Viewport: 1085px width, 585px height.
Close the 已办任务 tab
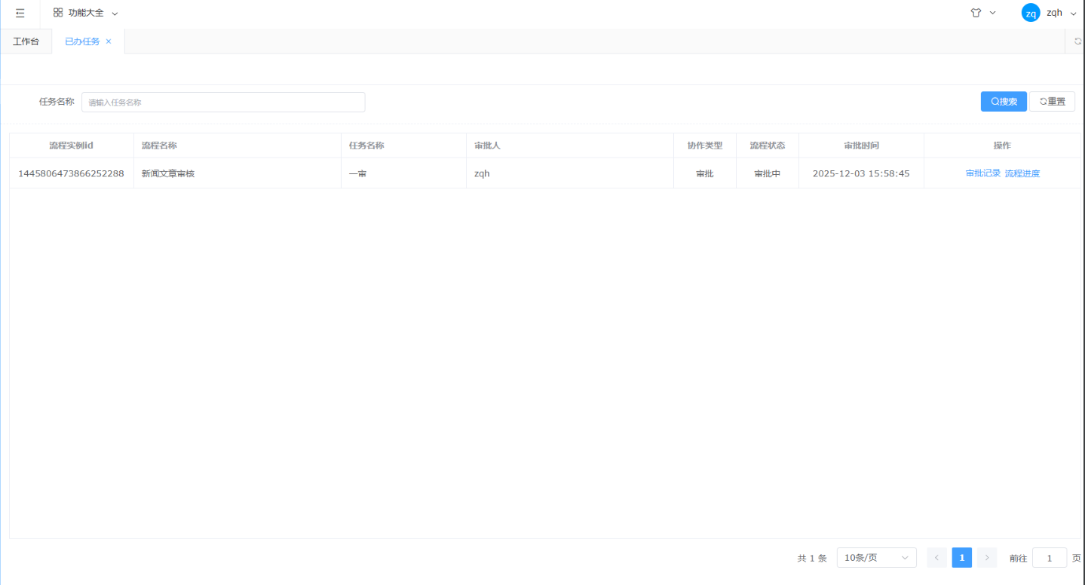pyautogui.click(x=109, y=41)
